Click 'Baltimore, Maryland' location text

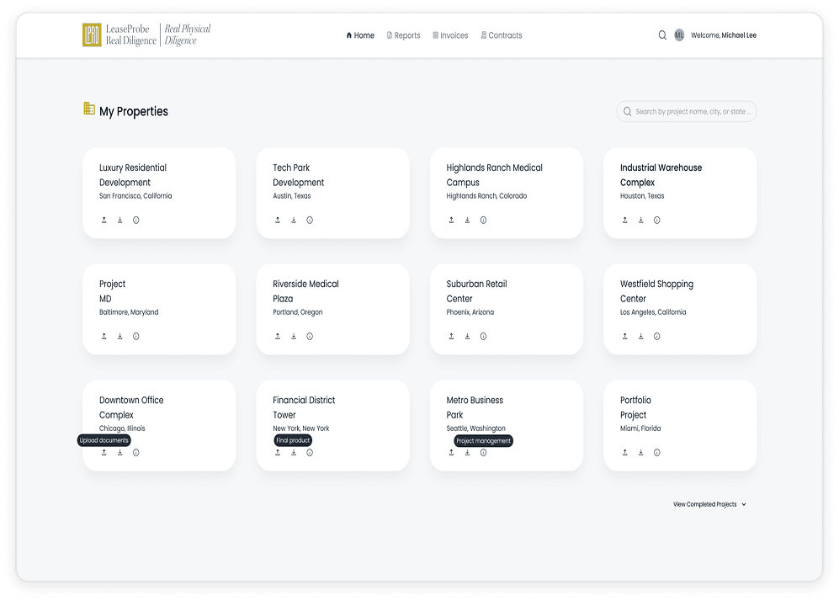[x=129, y=312]
